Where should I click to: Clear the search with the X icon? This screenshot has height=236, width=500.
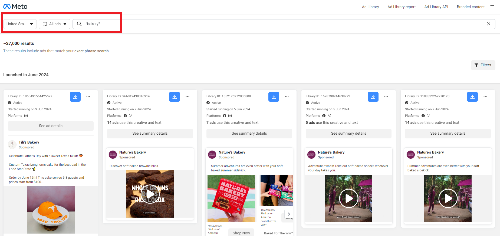tap(489, 24)
